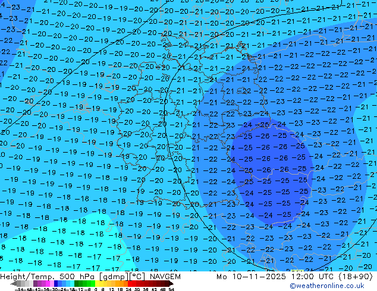Select the bright red legend swatch at 24
The image size is (377, 291).
coord(130,283)
